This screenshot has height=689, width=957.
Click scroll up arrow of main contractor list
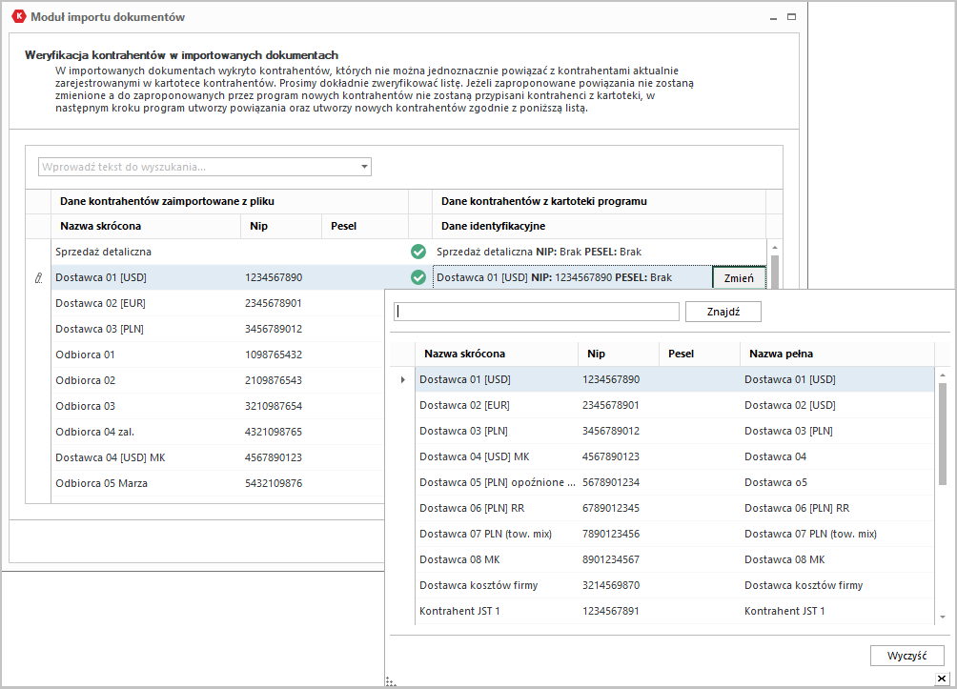pyautogui.click(x=775, y=247)
